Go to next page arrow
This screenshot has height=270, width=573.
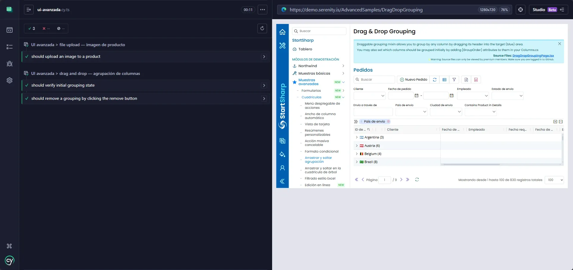pos(401,180)
